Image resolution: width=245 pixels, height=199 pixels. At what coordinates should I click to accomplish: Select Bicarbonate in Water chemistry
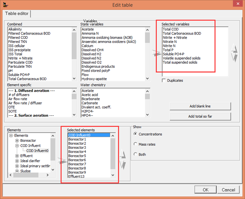[91, 99]
